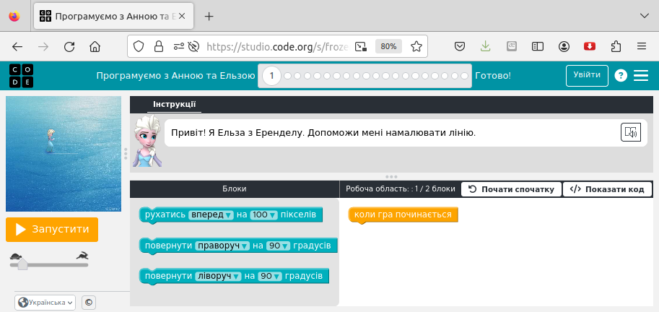Screen dimensions: 659x312
Task: Open site permissions icon in address bar
Action: click(179, 46)
